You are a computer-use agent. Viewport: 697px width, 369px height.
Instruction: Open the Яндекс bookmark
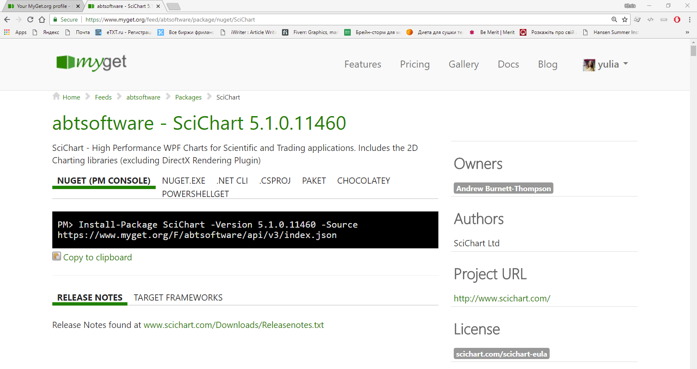[x=46, y=32]
